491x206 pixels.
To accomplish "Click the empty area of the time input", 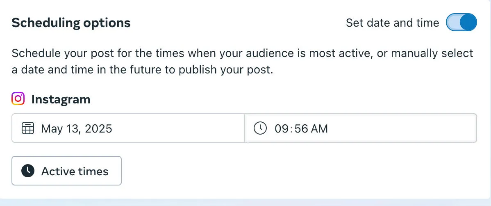I will tap(402, 128).
